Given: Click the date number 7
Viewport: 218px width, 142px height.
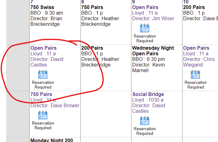Looking at the screenshot, I should pos(32,2).
